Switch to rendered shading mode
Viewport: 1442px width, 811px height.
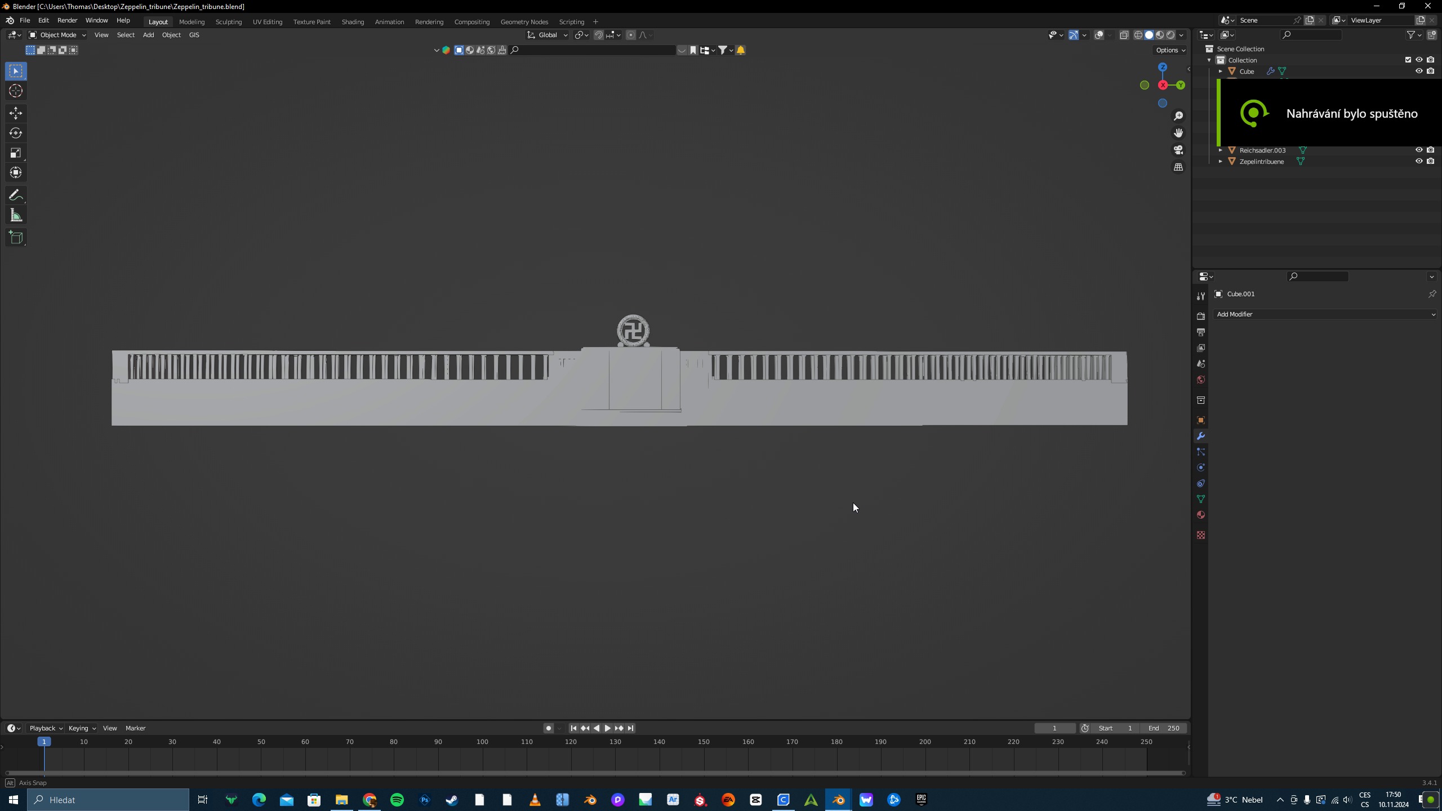(1170, 35)
